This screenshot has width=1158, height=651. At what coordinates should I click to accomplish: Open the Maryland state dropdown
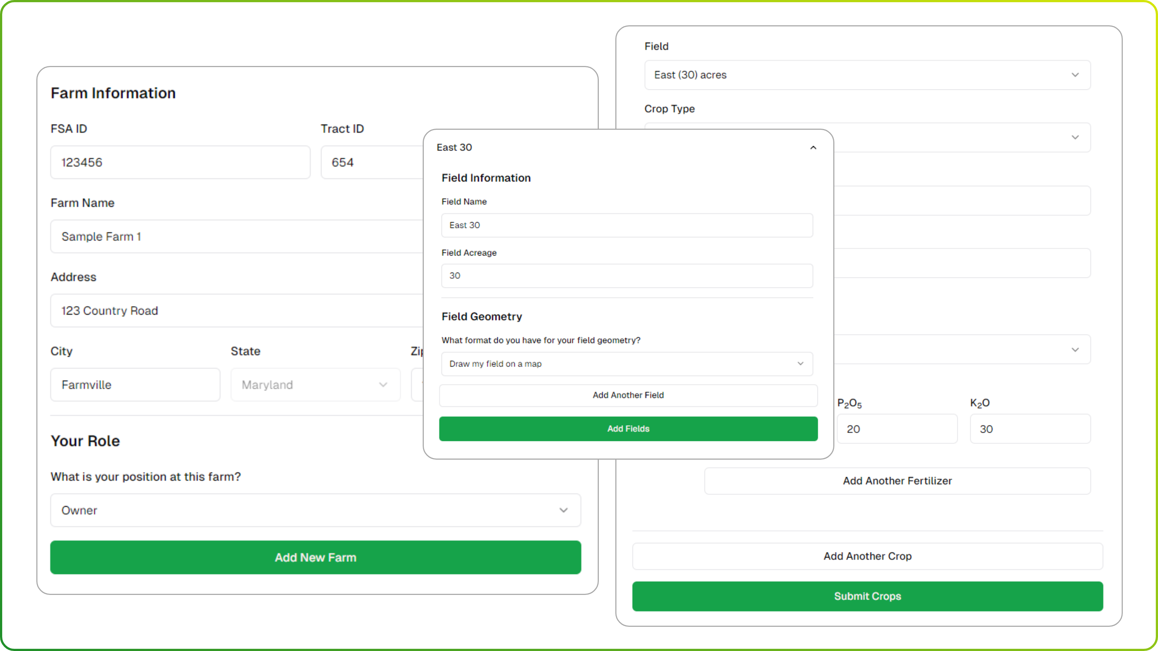(315, 385)
